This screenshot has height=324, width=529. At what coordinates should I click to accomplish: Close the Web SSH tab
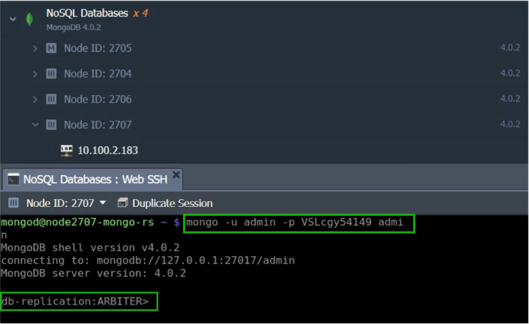pyautogui.click(x=176, y=175)
